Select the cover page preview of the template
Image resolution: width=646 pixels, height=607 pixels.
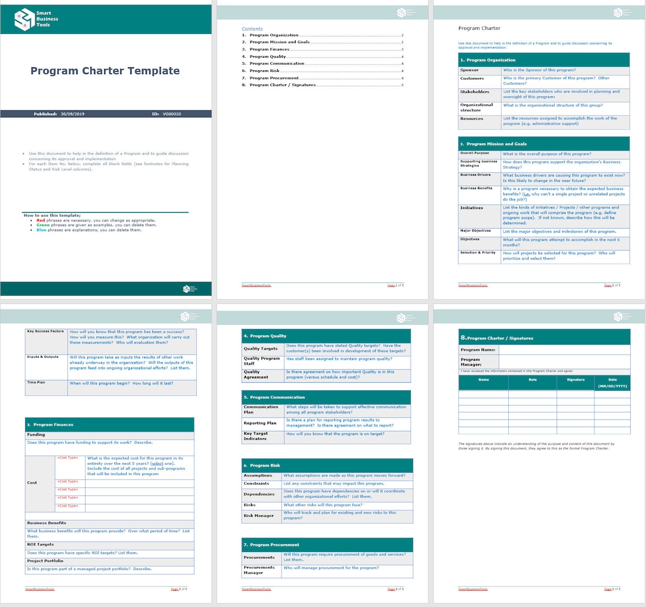(105, 149)
